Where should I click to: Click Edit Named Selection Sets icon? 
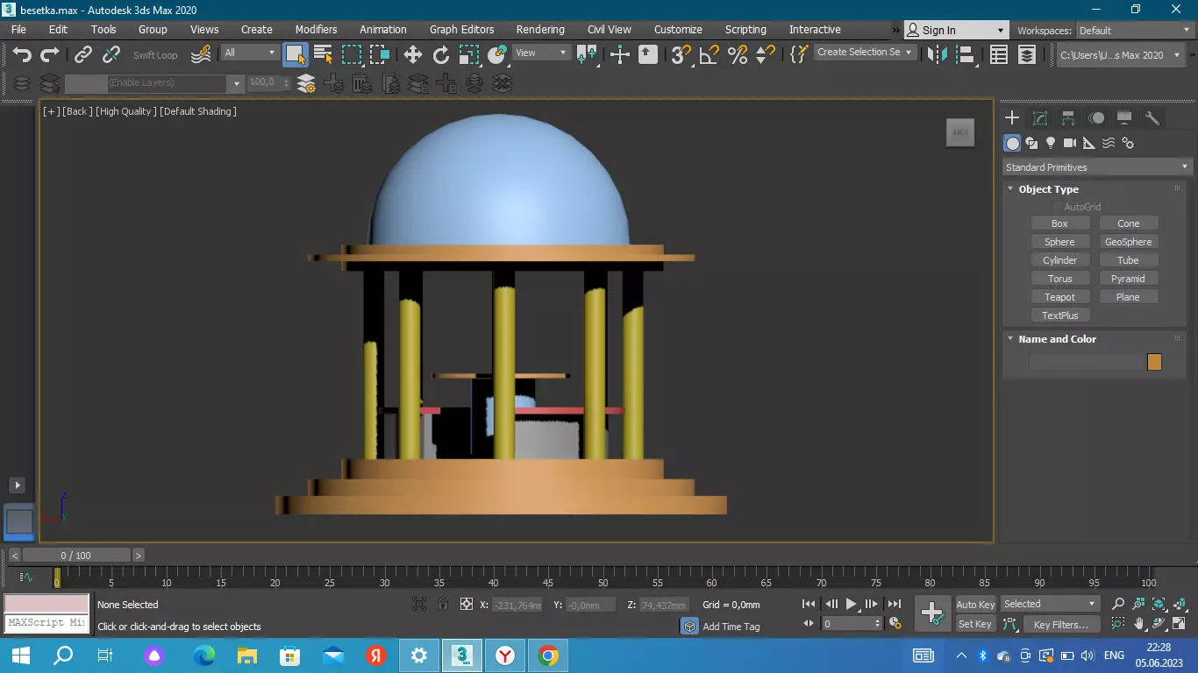pyautogui.click(x=798, y=54)
